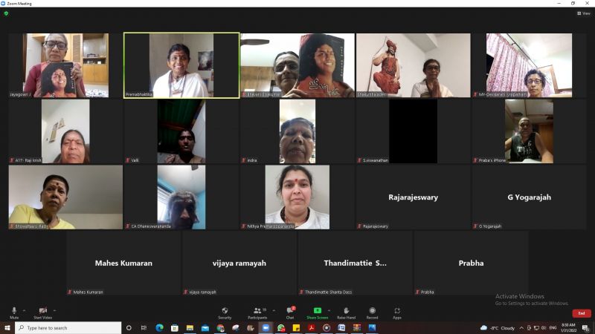Image resolution: width=595 pixels, height=334 pixels.
Task: Open the Participants panel
Action: [x=257, y=312]
